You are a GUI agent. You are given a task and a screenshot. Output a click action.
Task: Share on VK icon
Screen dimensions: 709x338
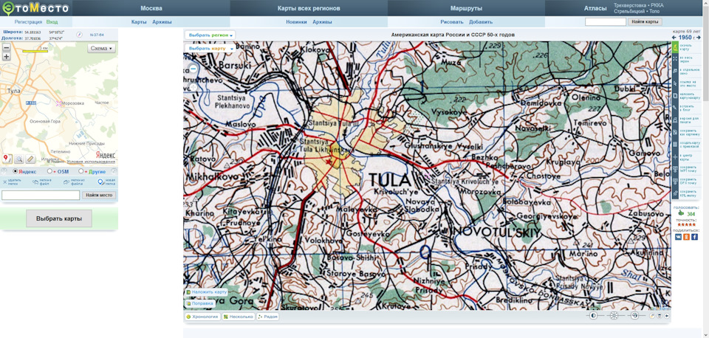coord(678,237)
